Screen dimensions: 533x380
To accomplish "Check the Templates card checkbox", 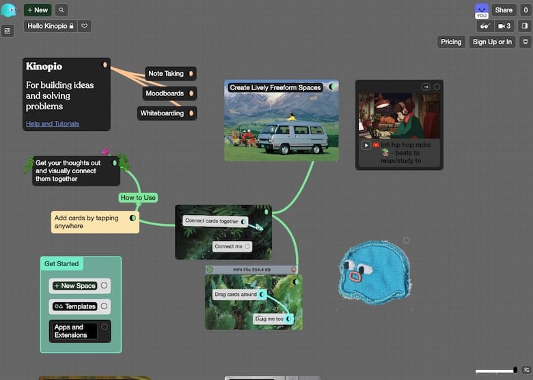I will click(104, 306).
